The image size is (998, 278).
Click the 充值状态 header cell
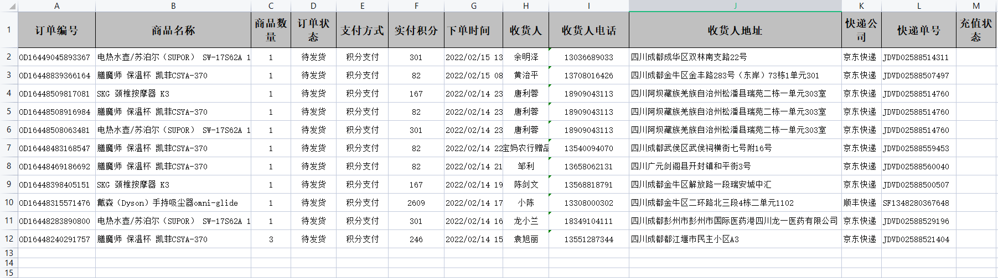point(976,30)
